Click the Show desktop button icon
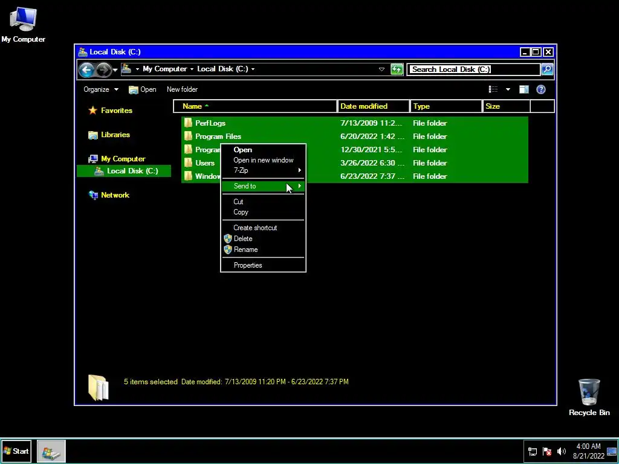The width and height of the screenshot is (619, 464). [612, 451]
